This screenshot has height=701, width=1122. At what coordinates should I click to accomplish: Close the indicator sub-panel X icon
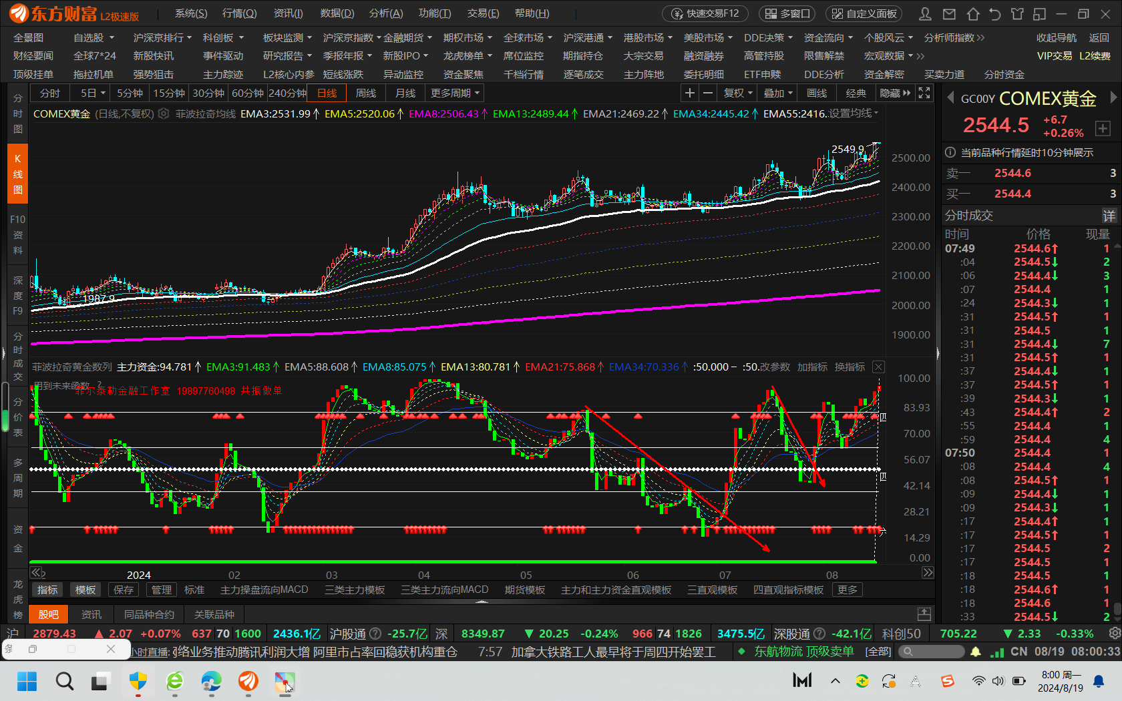(879, 367)
